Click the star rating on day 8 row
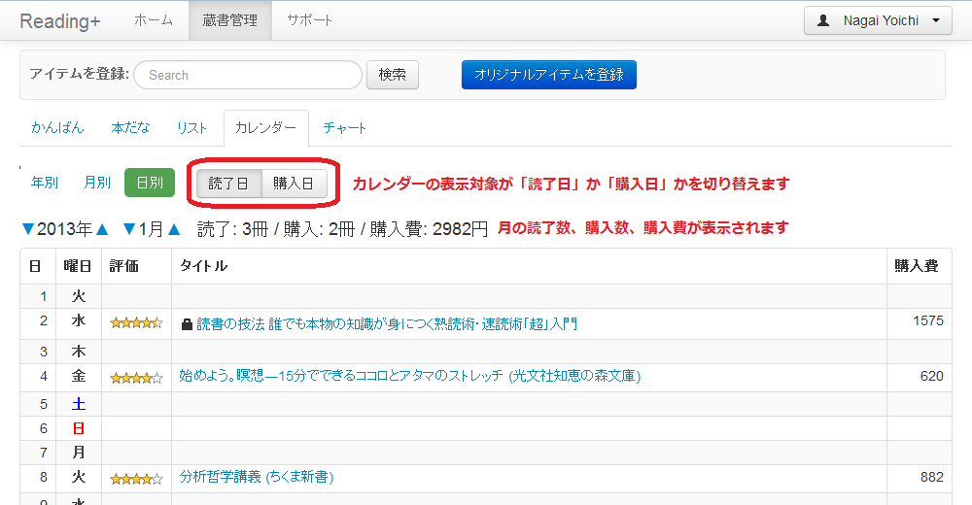972x505 pixels. [136, 479]
